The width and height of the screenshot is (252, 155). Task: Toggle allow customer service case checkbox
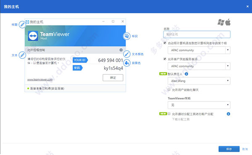tap(165, 59)
